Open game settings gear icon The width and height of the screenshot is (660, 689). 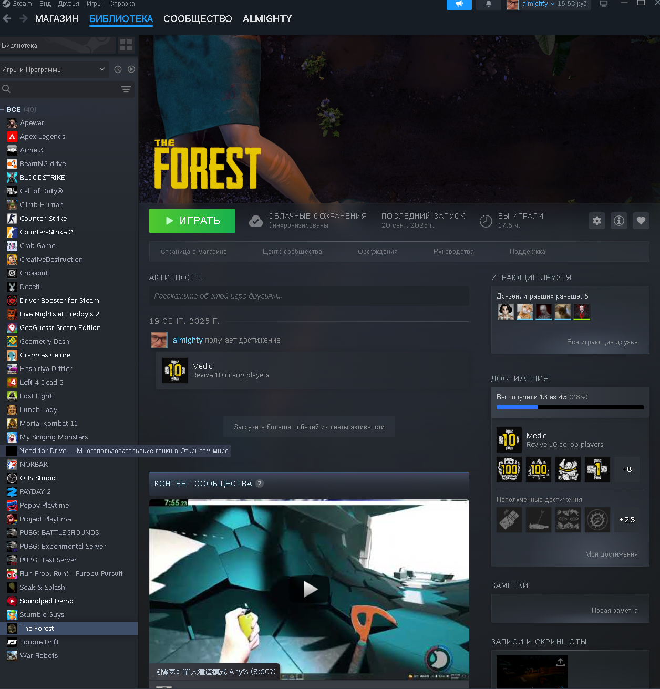597,221
